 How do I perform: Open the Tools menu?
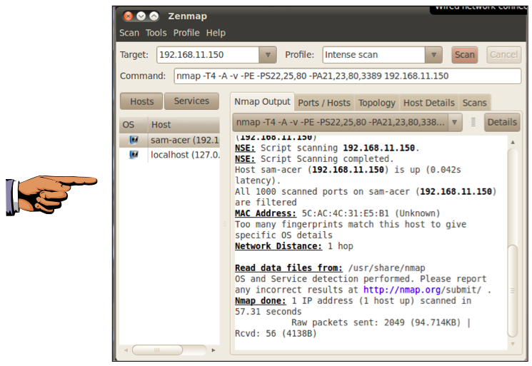click(156, 33)
